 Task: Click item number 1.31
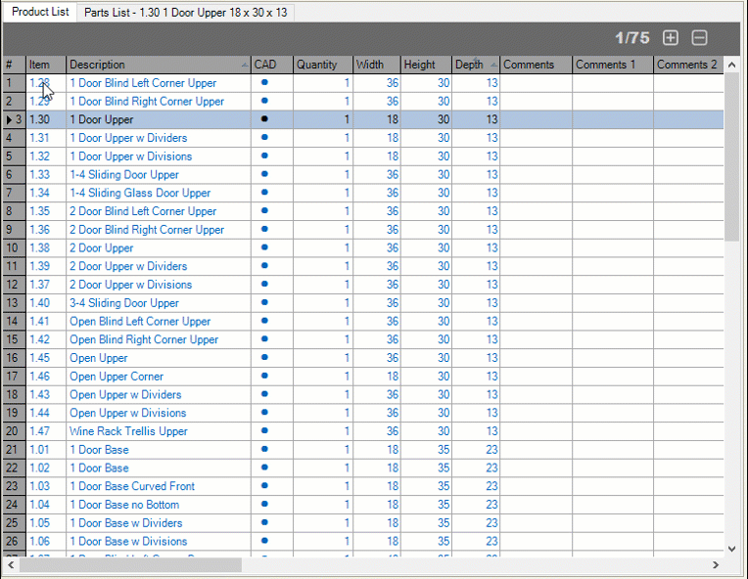39,138
